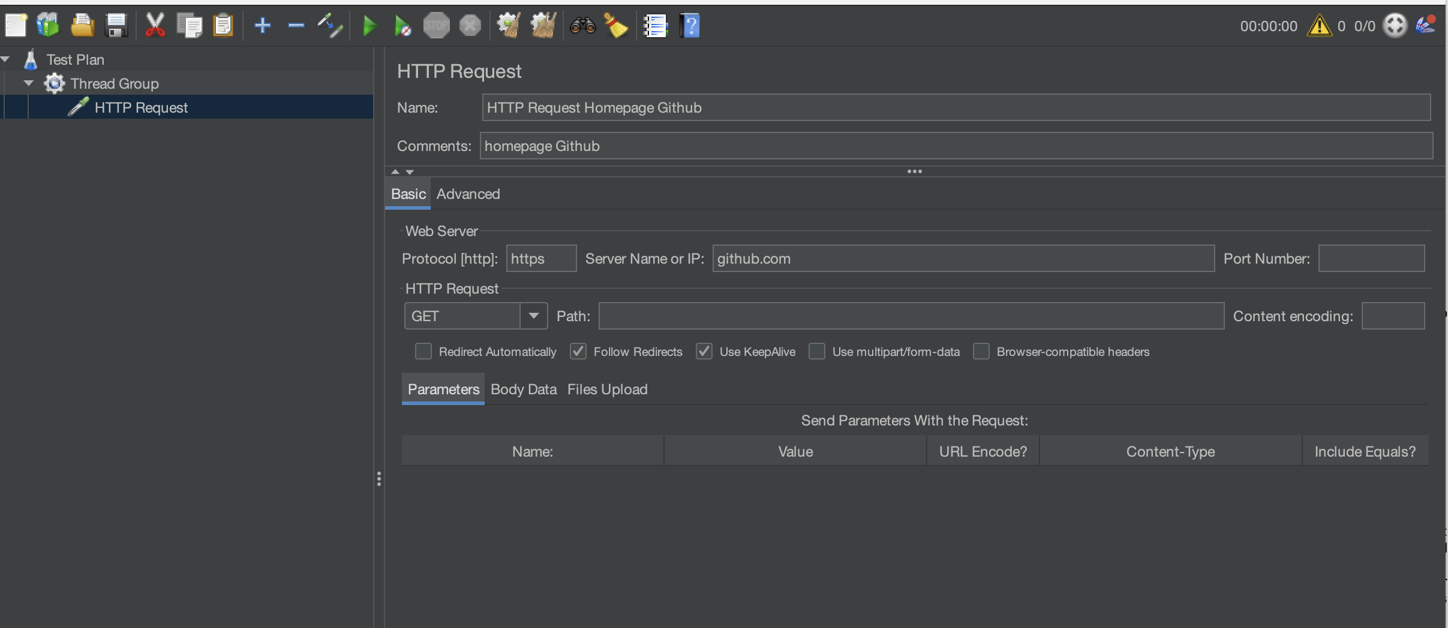The height and width of the screenshot is (628, 1448).
Task: Click the Cut scissors icon
Action: (x=155, y=26)
